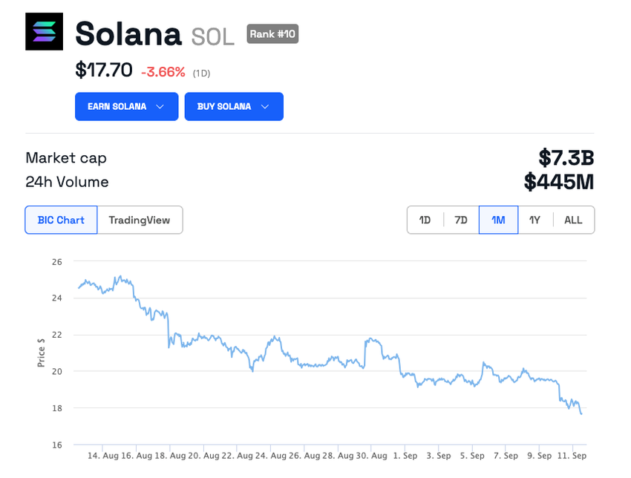Enable the 7D timeframe view
This screenshot has width=631, height=478.
point(460,220)
